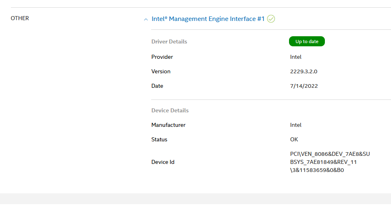Select the OTHER category label
Viewport: 391px width, 209px height.
pyautogui.click(x=20, y=18)
